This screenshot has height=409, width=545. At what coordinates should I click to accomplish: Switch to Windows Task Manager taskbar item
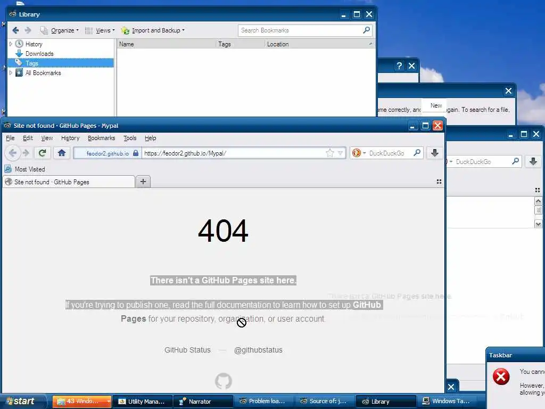tap(446, 402)
